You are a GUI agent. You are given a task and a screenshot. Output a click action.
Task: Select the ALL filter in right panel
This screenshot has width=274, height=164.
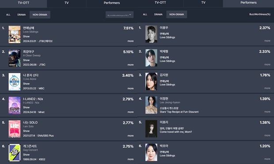(145, 14)
